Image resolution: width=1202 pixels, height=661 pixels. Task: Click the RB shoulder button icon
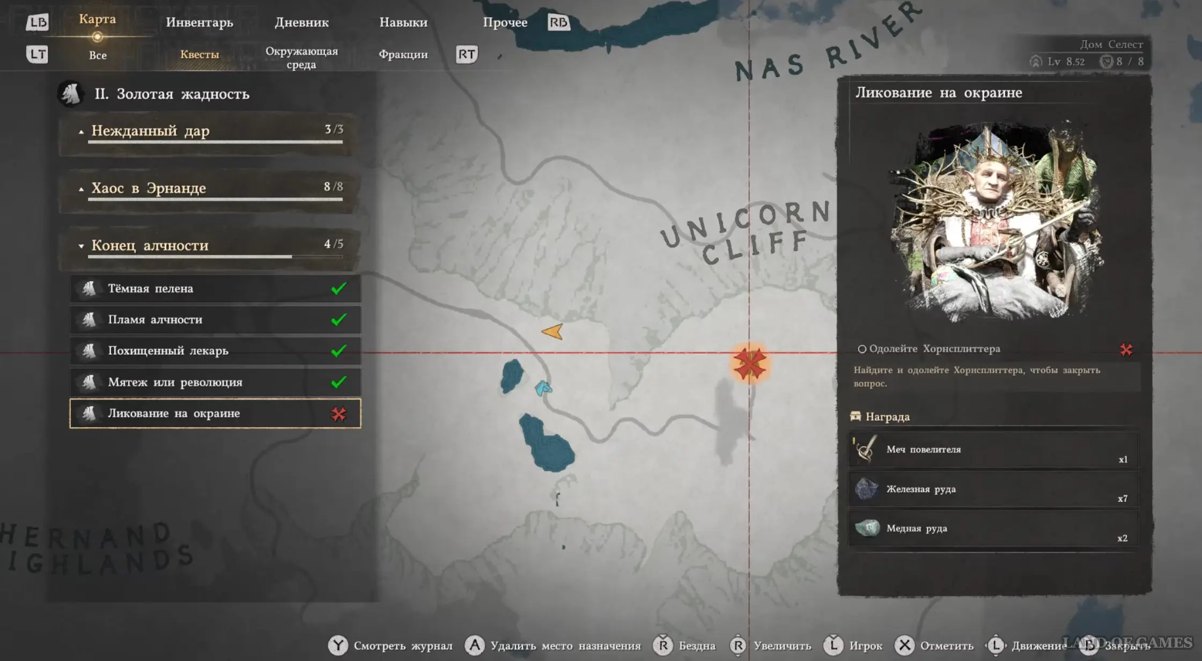pyautogui.click(x=558, y=22)
